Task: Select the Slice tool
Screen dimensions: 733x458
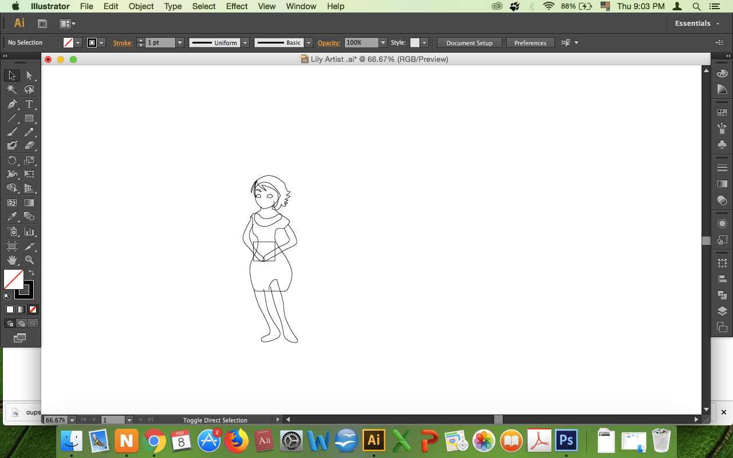Action: 29,246
